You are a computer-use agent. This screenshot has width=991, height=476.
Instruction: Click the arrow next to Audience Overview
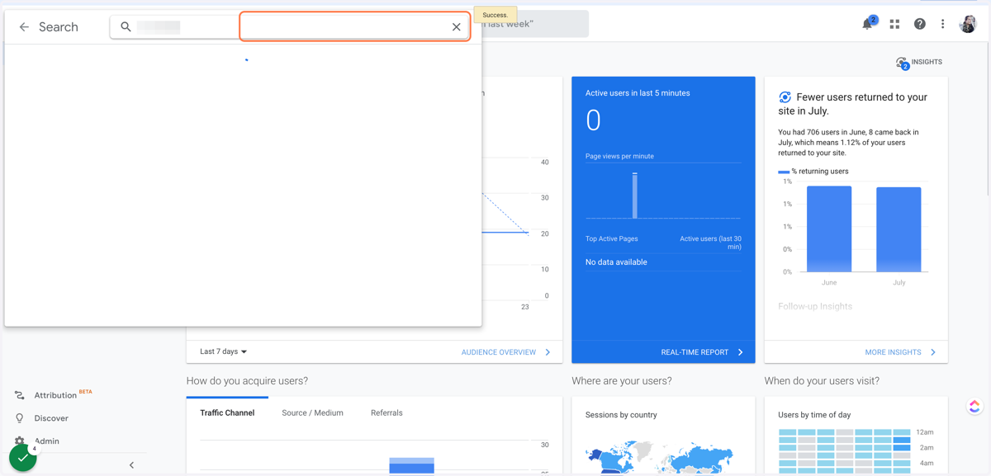click(x=548, y=352)
